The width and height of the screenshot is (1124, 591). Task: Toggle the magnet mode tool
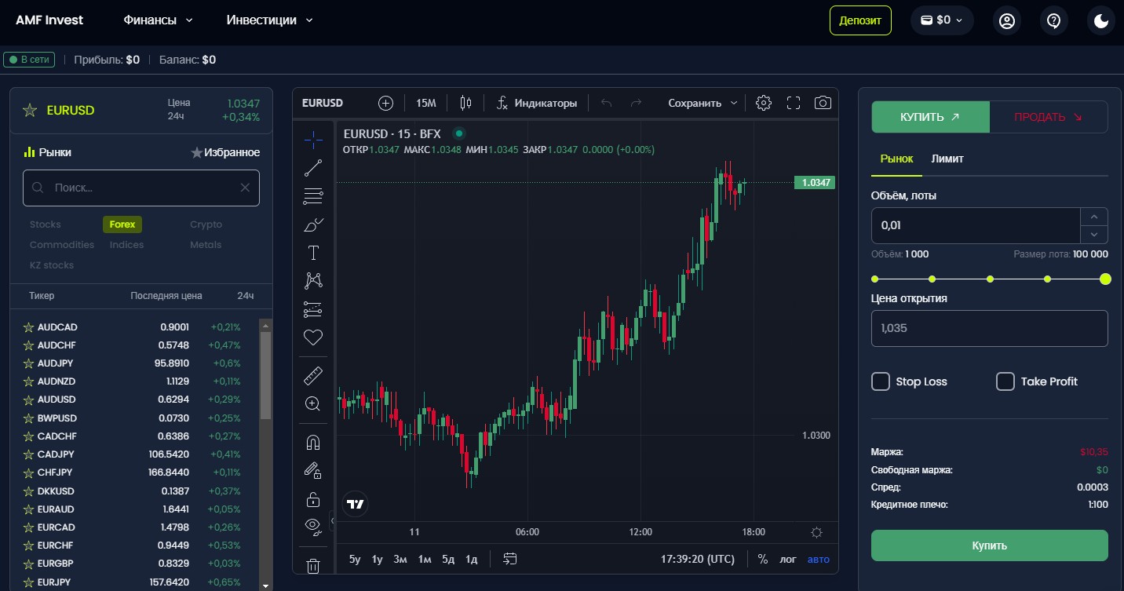[x=313, y=443]
